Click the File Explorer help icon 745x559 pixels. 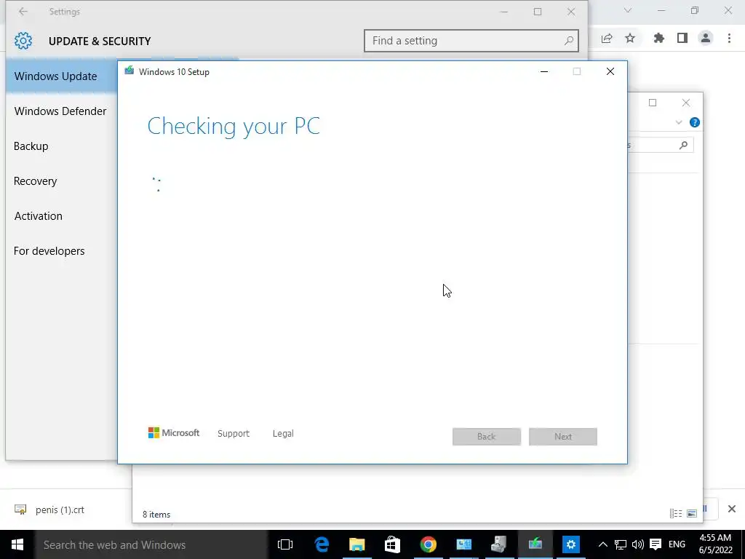pyautogui.click(x=695, y=122)
